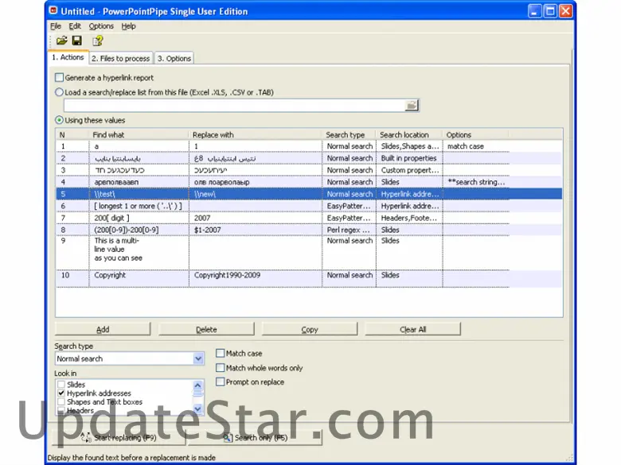
Task: Click the Clear All button
Action: [412, 329]
